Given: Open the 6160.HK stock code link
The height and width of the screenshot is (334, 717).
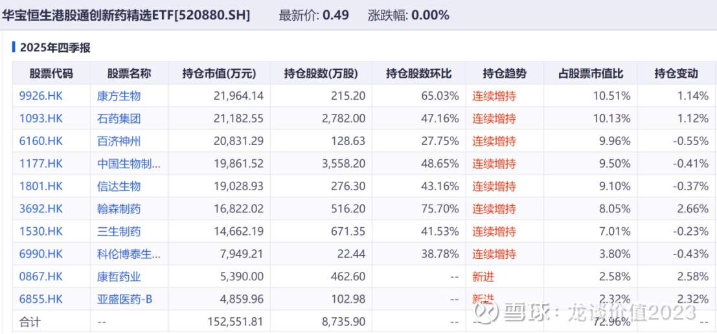Looking at the screenshot, I should [41, 141].
